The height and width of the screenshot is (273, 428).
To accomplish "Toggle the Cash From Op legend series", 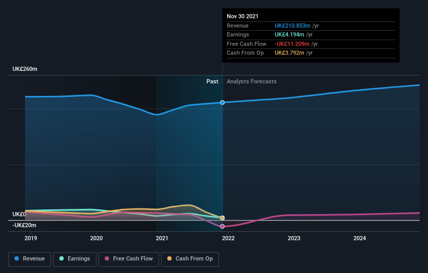I will [190, 259].
